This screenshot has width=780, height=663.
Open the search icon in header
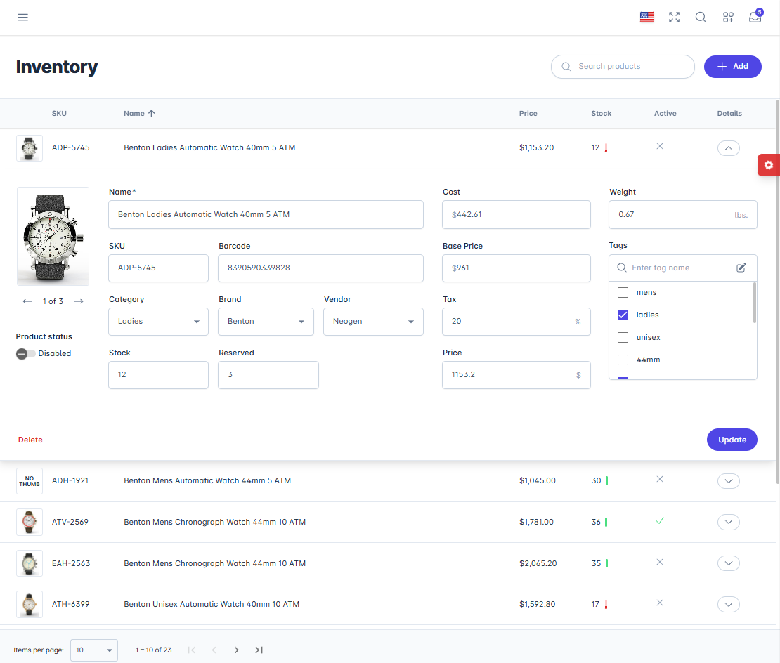coord(701,18)
